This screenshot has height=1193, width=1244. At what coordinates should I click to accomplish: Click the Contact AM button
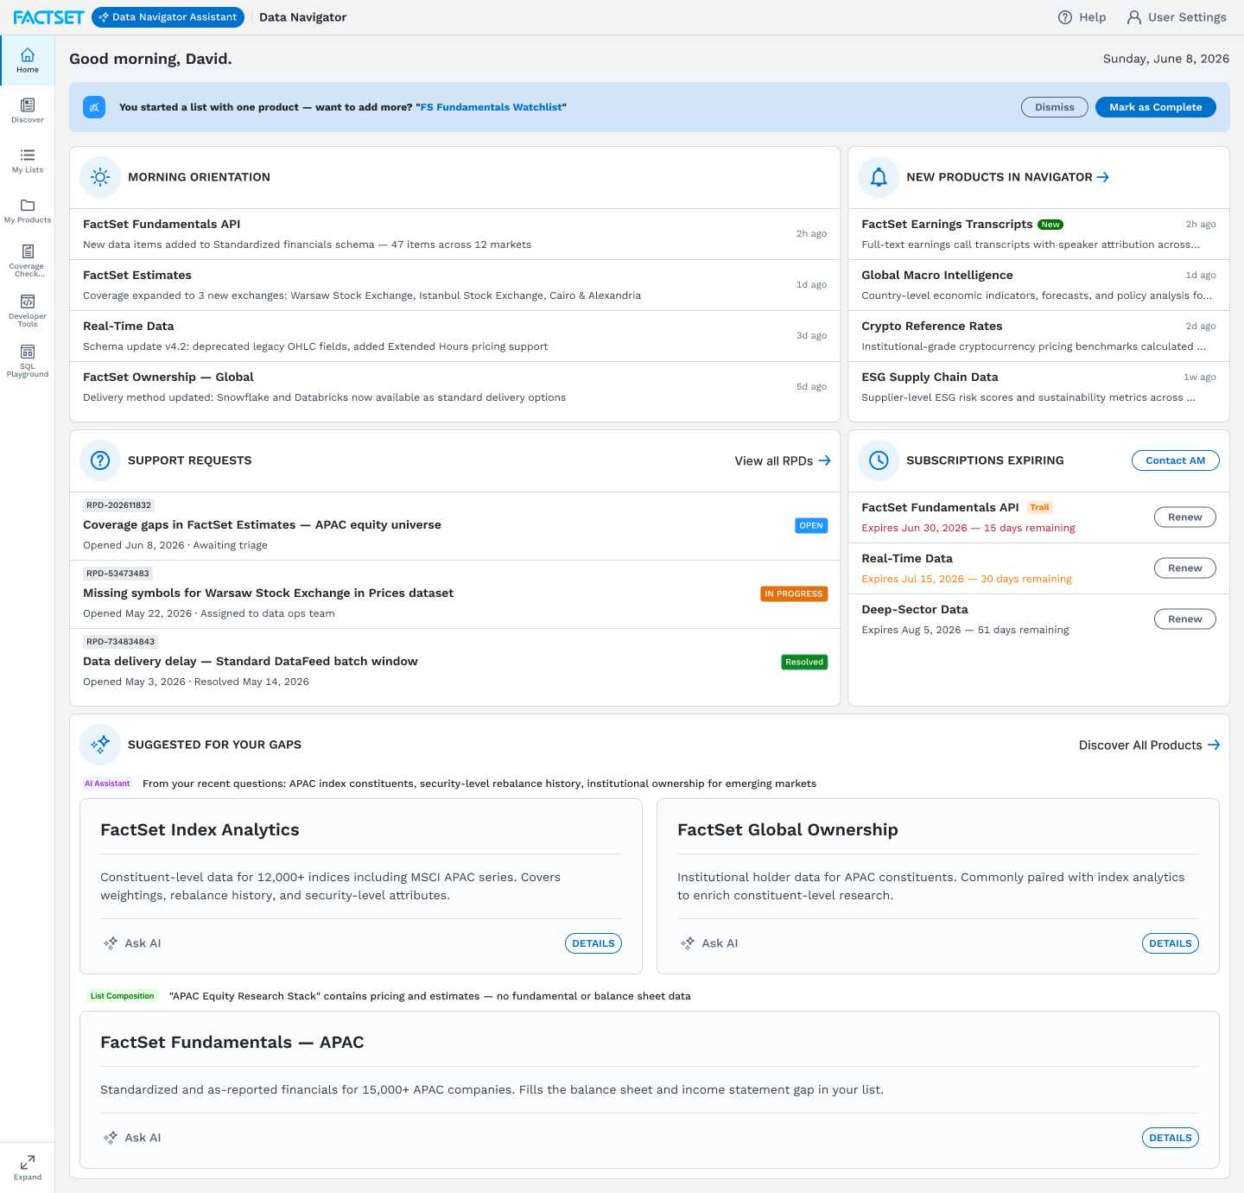[1175, 460]
